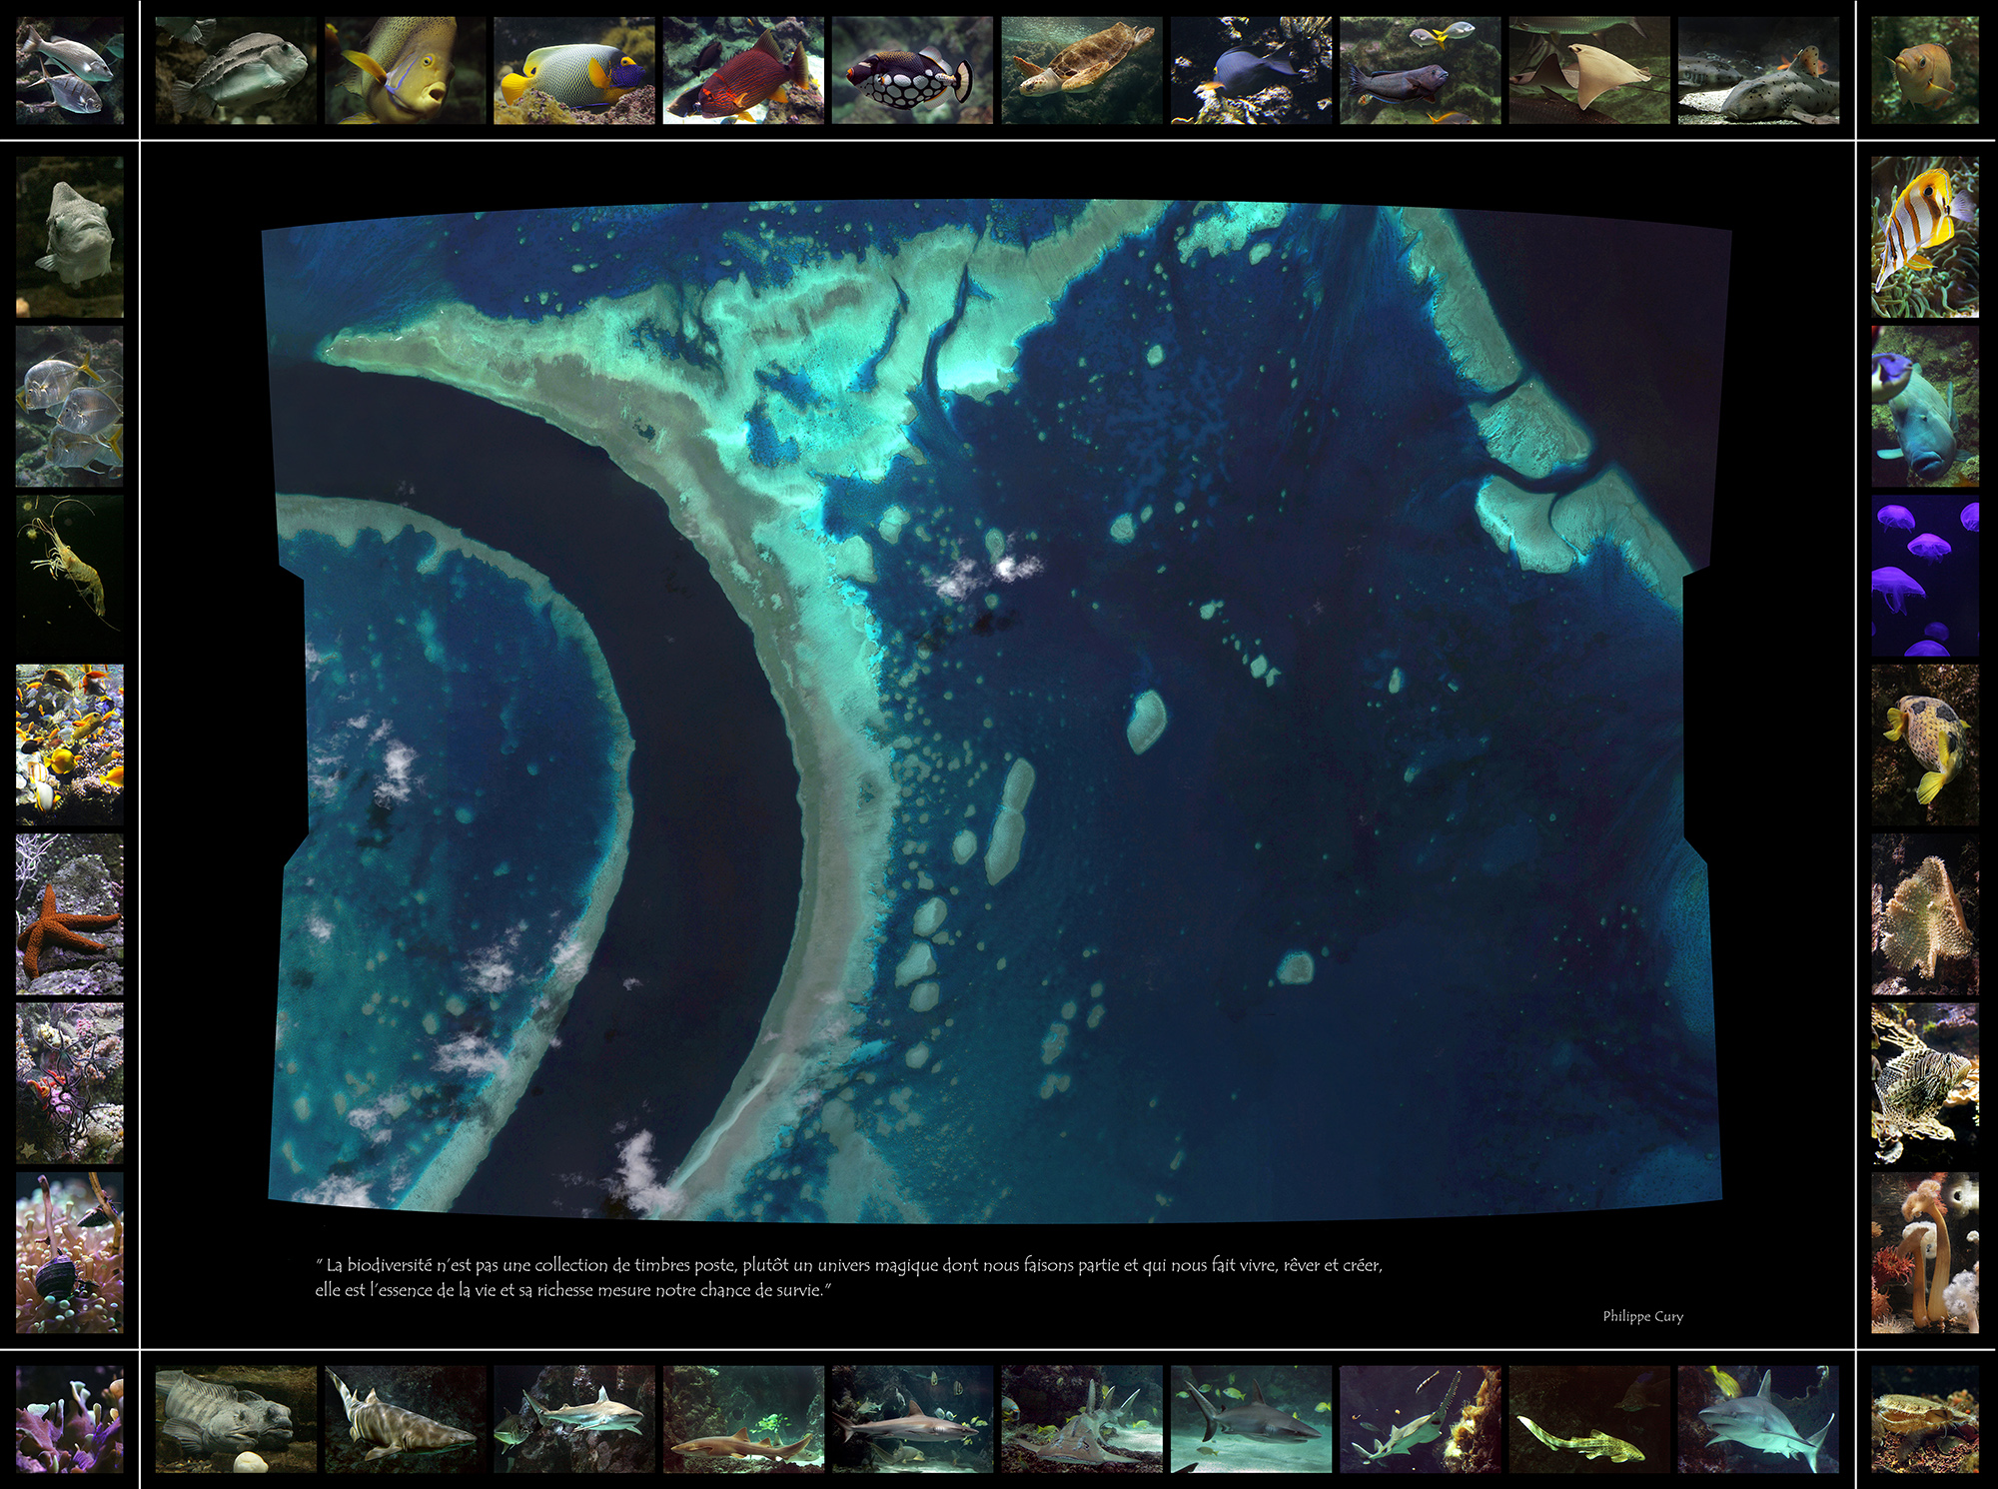Viewport: 1998px width, 1489px height.
Task: Open the shrimp thumbnail on left
Action: 70,576
